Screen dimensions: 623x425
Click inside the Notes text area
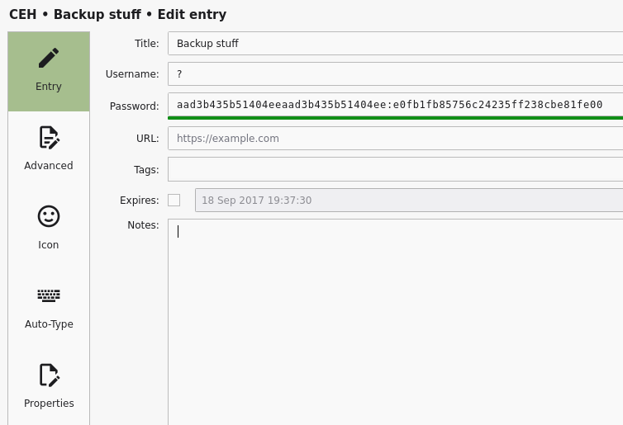(395, 322)
